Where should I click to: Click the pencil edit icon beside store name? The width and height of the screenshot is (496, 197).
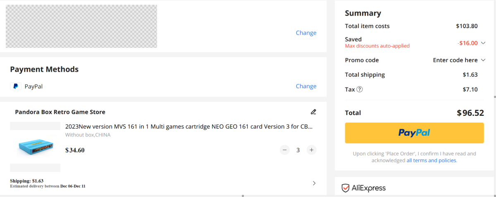click(313, 112)
